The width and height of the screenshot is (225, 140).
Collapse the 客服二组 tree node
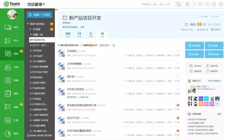pos(31,34)
